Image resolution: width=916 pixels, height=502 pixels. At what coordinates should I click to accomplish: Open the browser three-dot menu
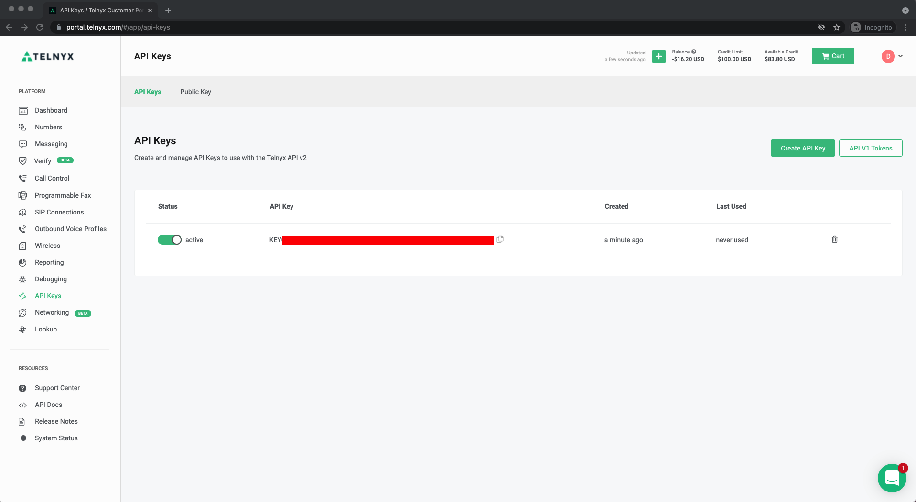(x=905, y=27)
